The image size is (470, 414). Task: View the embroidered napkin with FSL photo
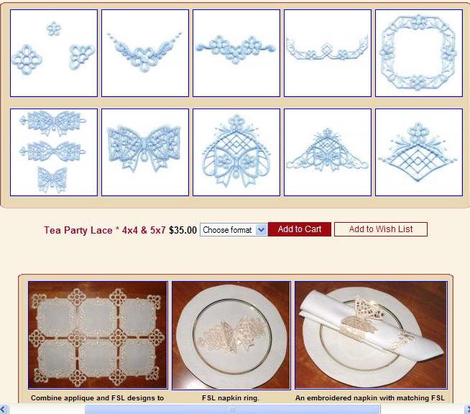coord(371,335)
